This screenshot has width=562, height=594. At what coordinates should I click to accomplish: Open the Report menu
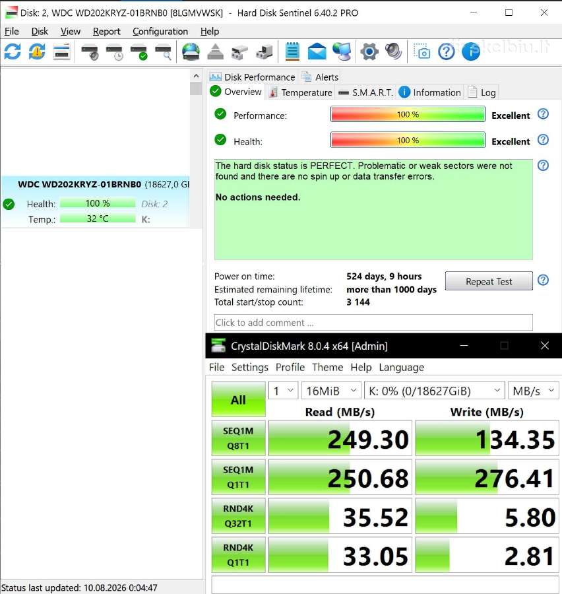[x=106, y=32]
